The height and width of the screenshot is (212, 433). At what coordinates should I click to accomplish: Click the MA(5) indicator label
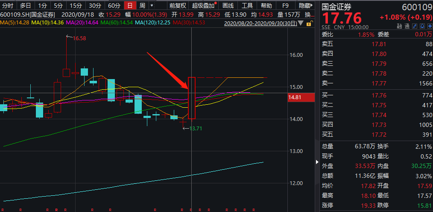(14, 22)
